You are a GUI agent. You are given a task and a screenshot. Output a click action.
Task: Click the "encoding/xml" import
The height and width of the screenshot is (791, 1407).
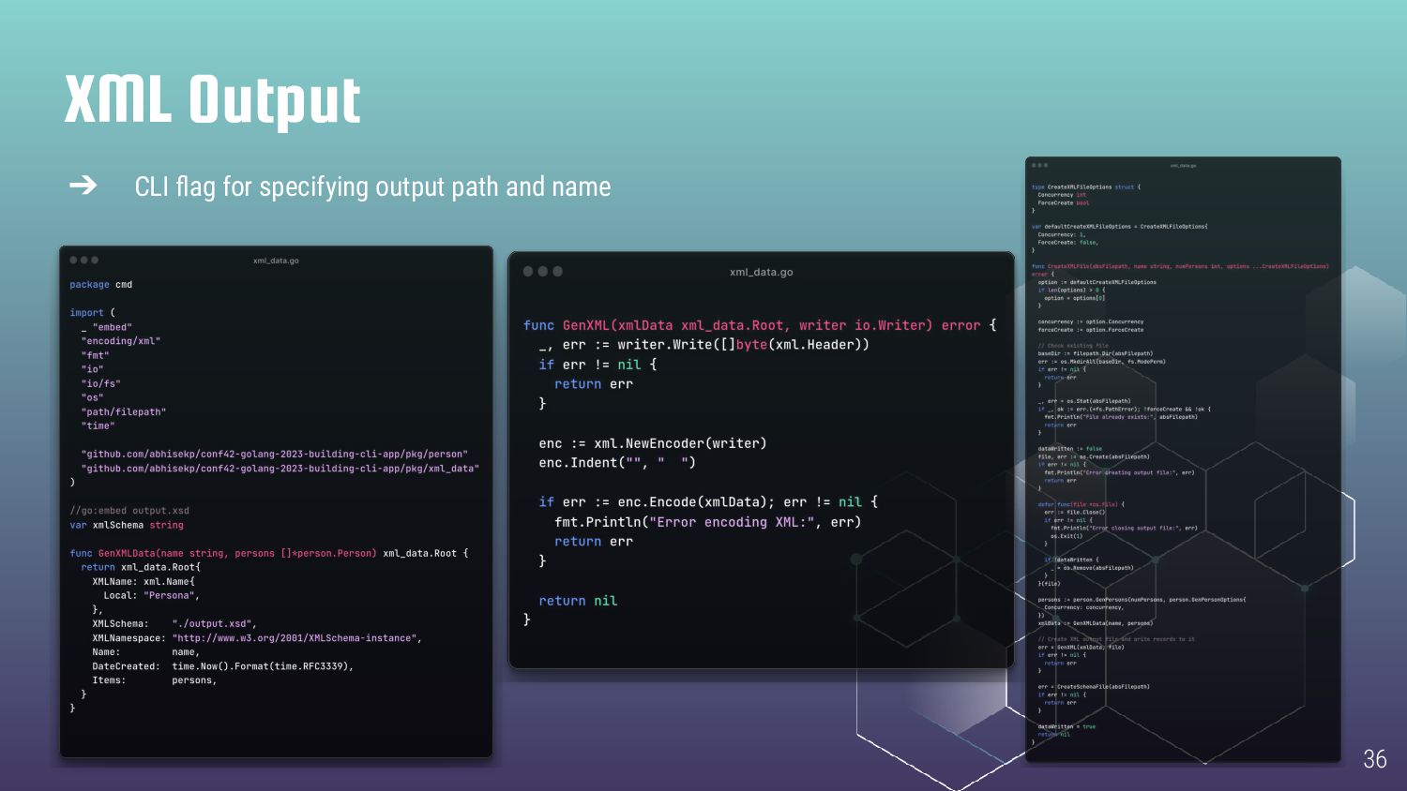(121, 341)
